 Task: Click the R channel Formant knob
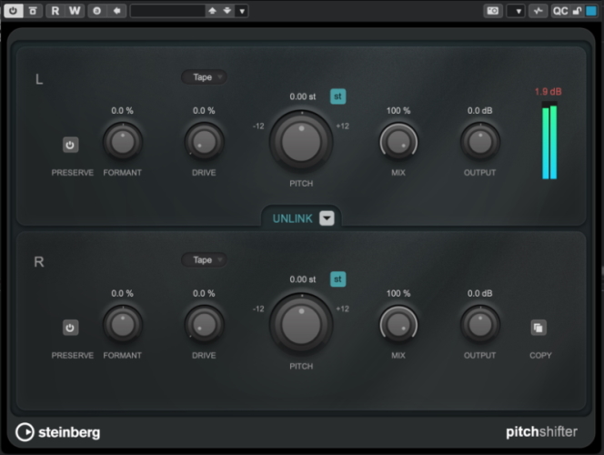(x=123, y=325)
